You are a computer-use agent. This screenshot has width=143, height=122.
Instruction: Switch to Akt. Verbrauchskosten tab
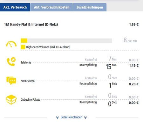tap(51, 7)
